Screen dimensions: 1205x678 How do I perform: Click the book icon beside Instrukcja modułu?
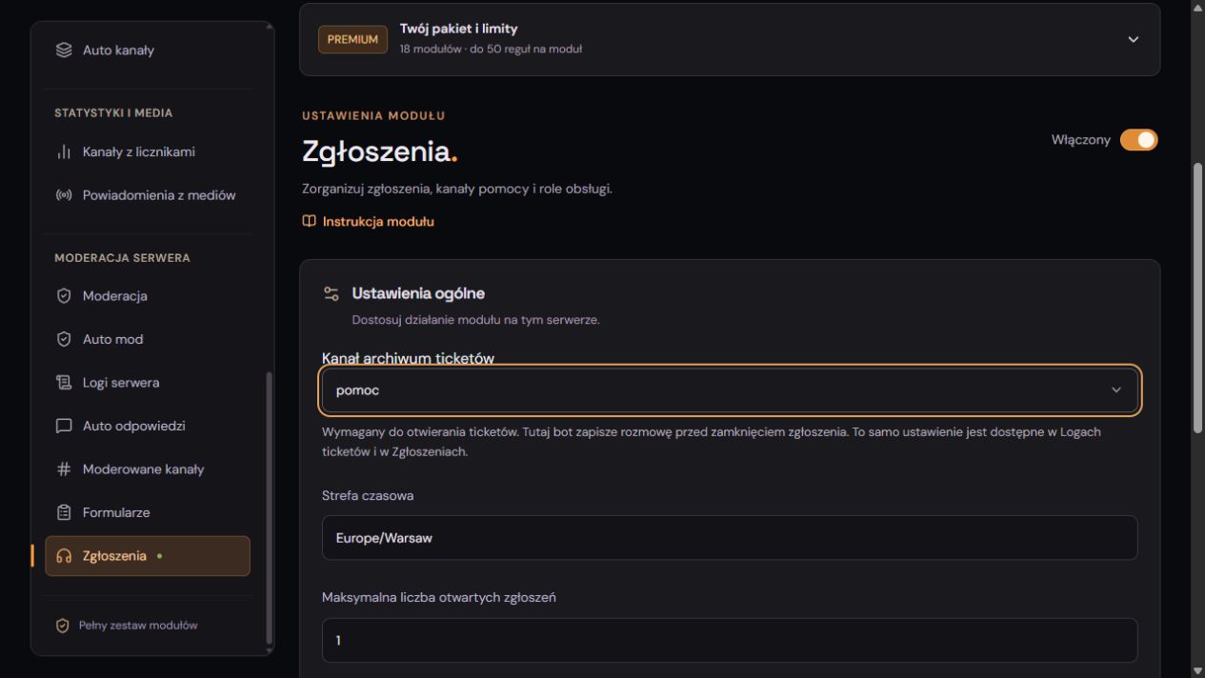click(x=309, y=221)
